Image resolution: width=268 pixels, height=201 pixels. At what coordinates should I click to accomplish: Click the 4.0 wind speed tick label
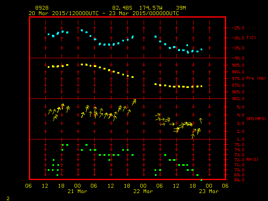(240, 115)
